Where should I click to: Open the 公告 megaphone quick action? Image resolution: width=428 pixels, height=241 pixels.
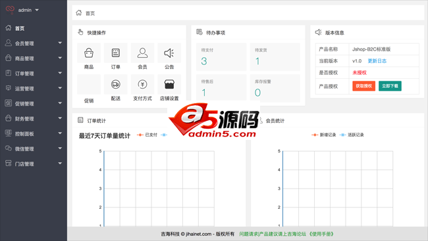169,53
